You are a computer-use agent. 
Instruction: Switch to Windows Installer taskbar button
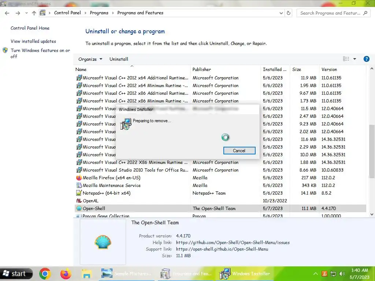tap(245, 274)
